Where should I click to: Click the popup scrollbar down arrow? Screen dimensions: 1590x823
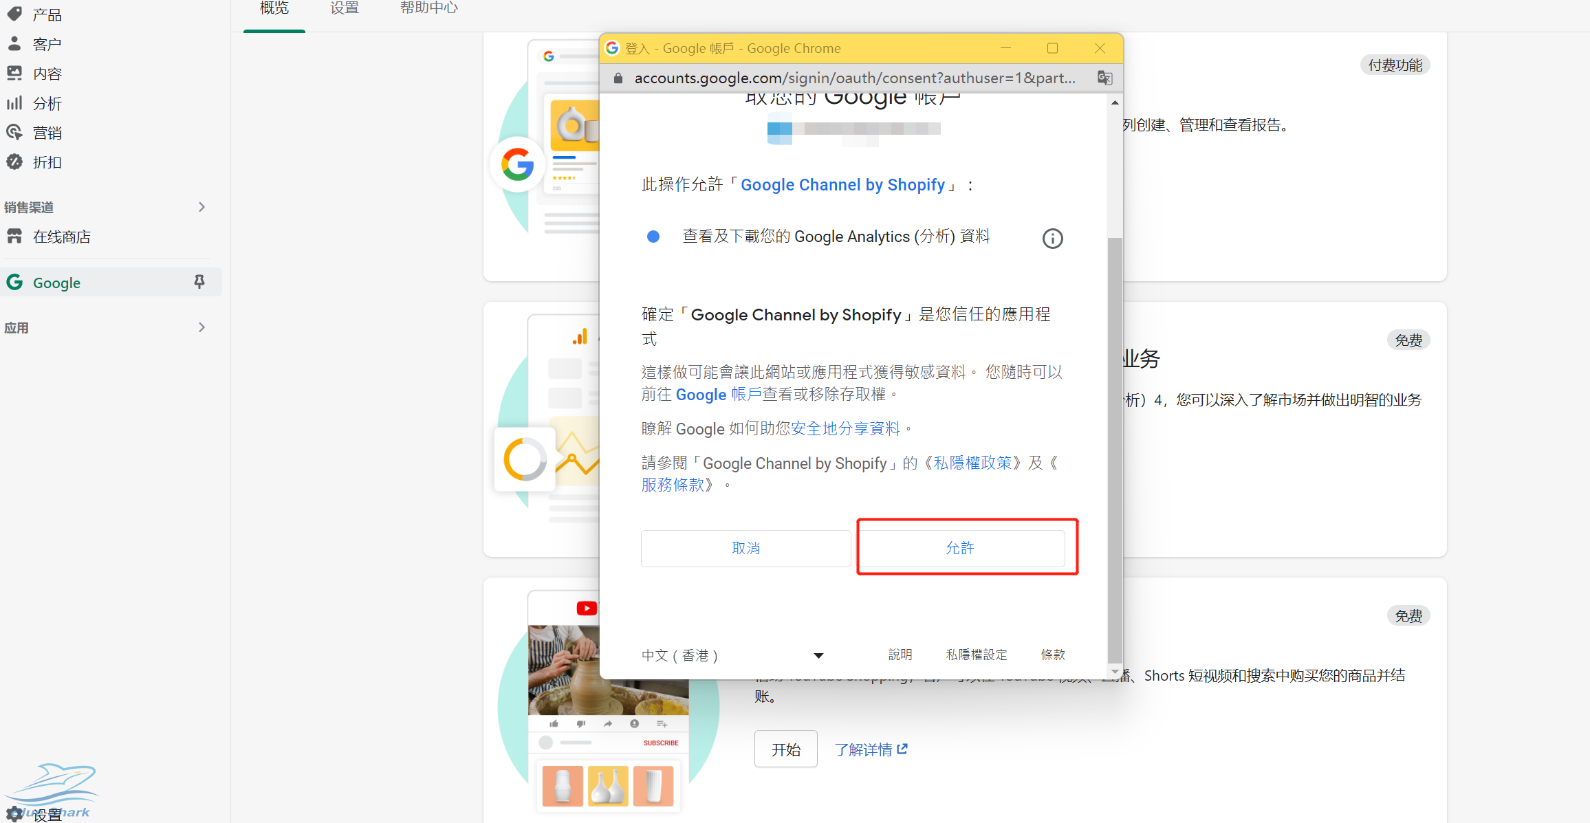click(x=1115, y=672)
